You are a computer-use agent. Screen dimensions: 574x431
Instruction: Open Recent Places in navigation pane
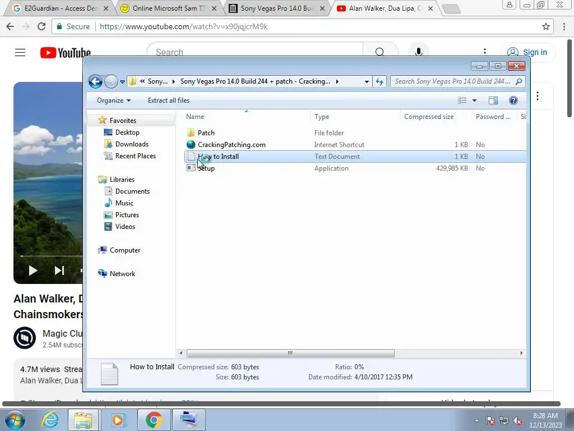[x=136, y=156]
